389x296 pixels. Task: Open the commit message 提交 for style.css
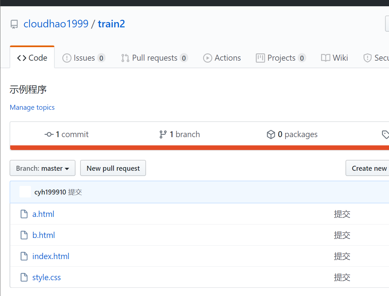pyautogui.click(x=342, y=277)
